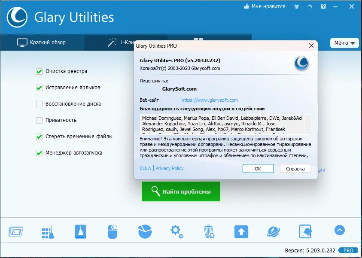This screenshot has width=362, height=258.
Task: Open help question mark icon in title bar
Action: pos(323,6)
